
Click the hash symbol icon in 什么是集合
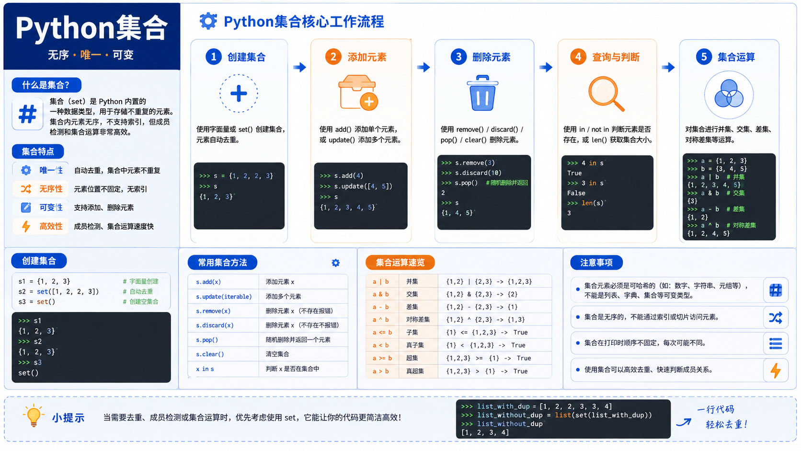click(x=27, y=114)
